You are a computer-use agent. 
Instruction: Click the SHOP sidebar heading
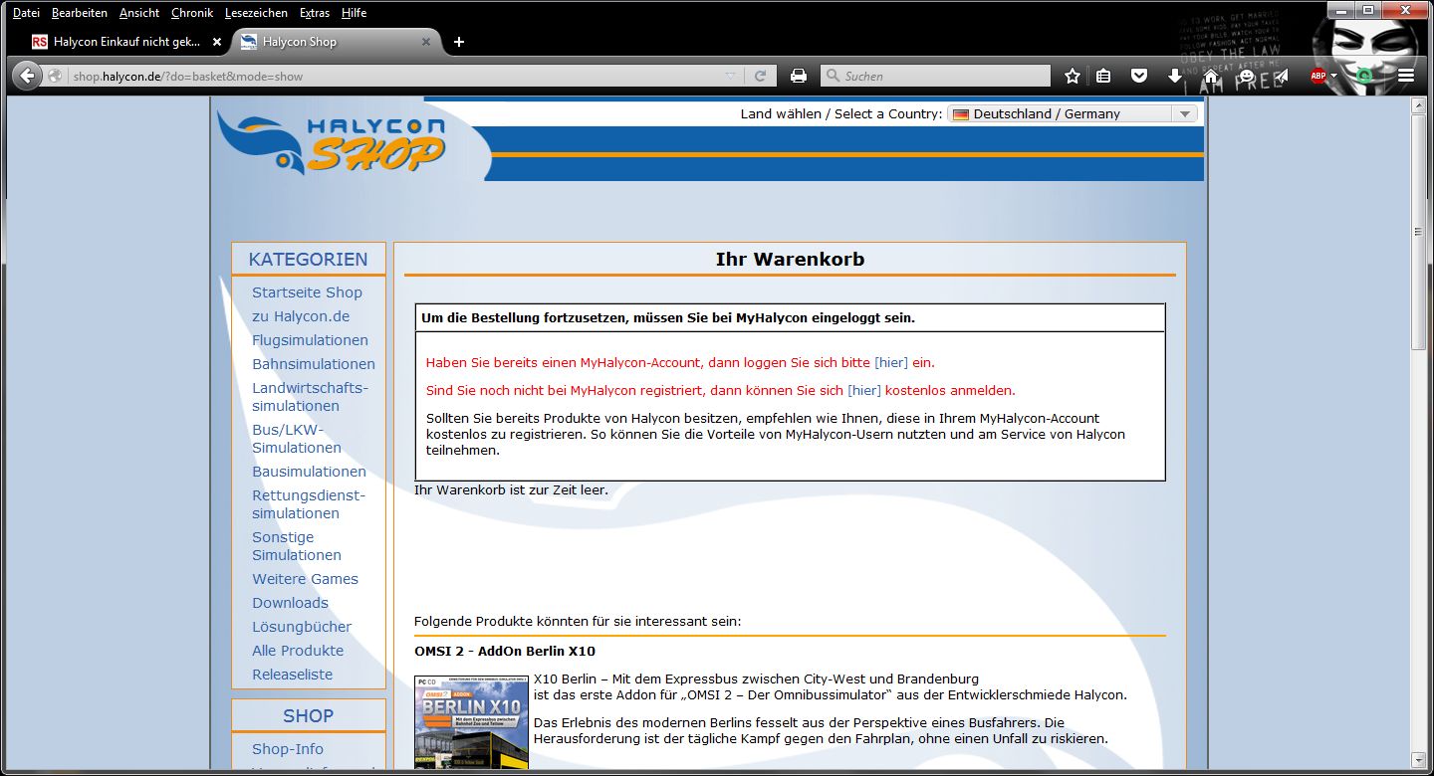[308, 716]
